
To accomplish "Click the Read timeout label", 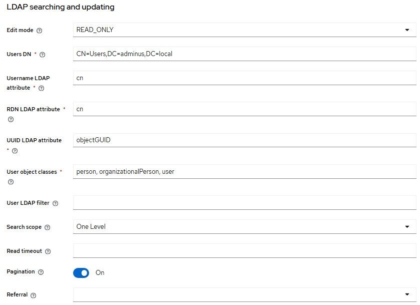I will click(x=25, y=251).
